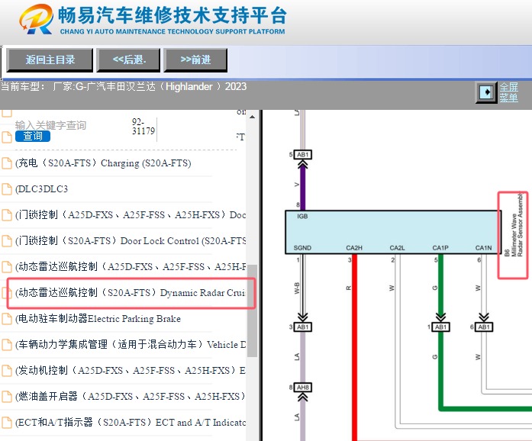532x441 pixels.
Task: Open page icon for 燃油盖开启器 entry
Action: pyautogui.click(x=6, y=396)
